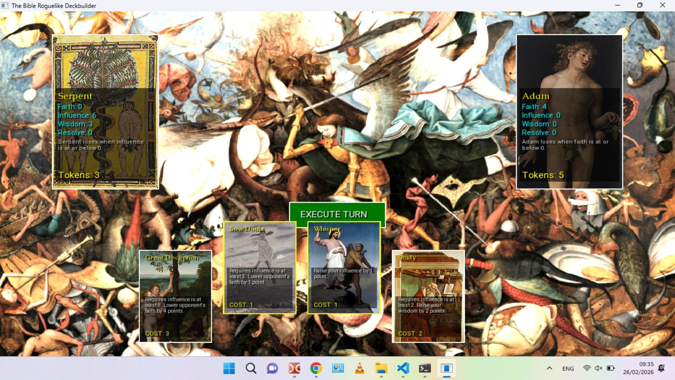Click the Tokens counter on the Serpent panel
This screenshot has height=380, width=675.
pos(79,175)
